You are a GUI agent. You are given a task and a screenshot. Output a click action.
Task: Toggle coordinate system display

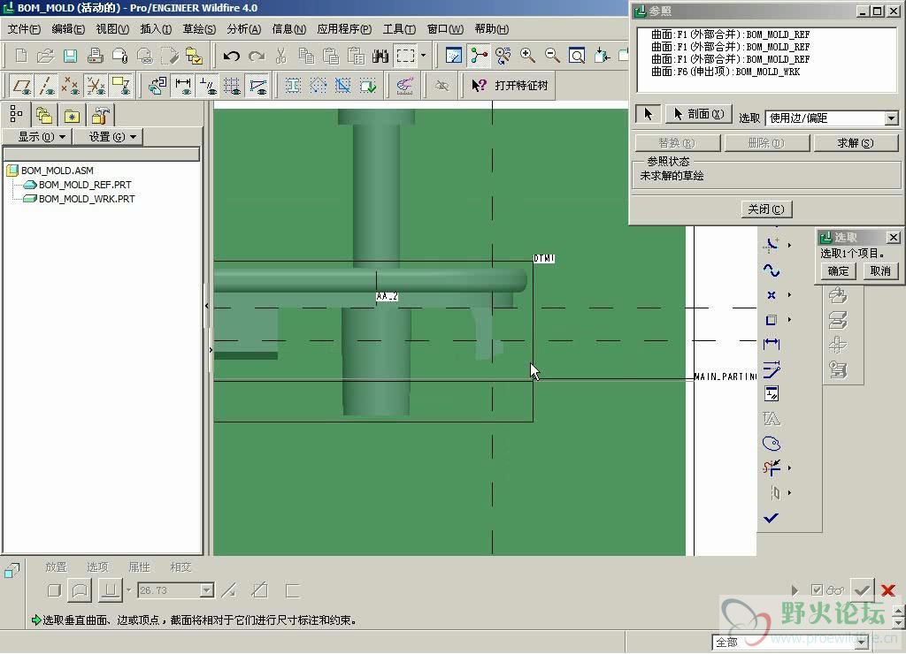pos(96,86)
